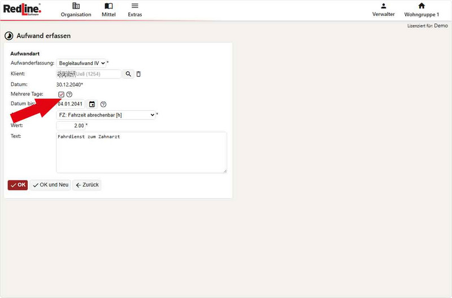This screenshot has width=452, height=298.
Task: Show help for Mehrere Tage
Action: click(69, 94)
